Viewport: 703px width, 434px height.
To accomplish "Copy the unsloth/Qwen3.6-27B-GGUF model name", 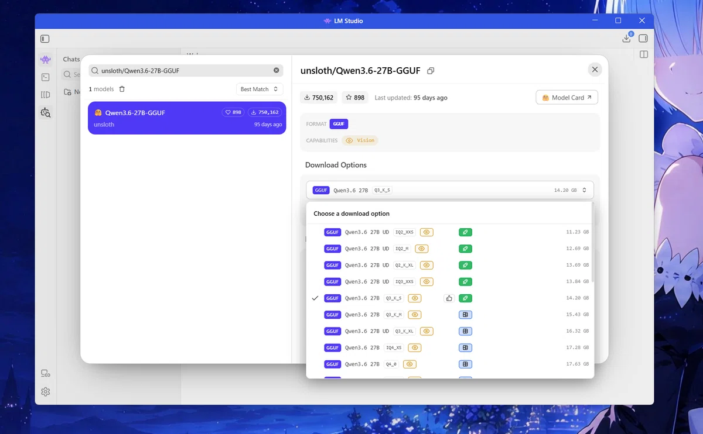I will 431,71.
